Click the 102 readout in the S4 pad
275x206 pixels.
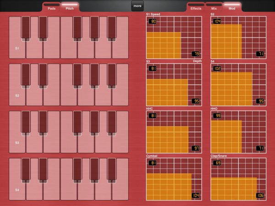click(217, 69)
